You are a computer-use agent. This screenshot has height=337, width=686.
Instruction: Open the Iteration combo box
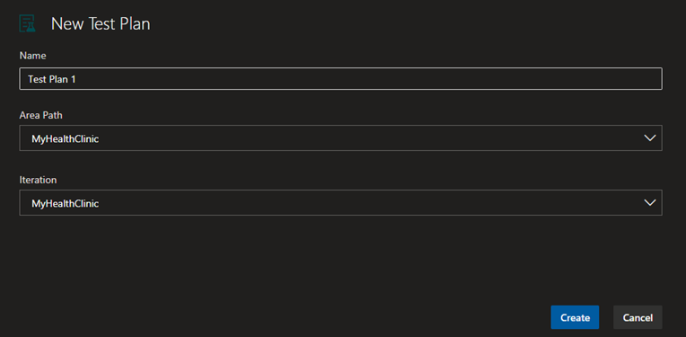340,202
